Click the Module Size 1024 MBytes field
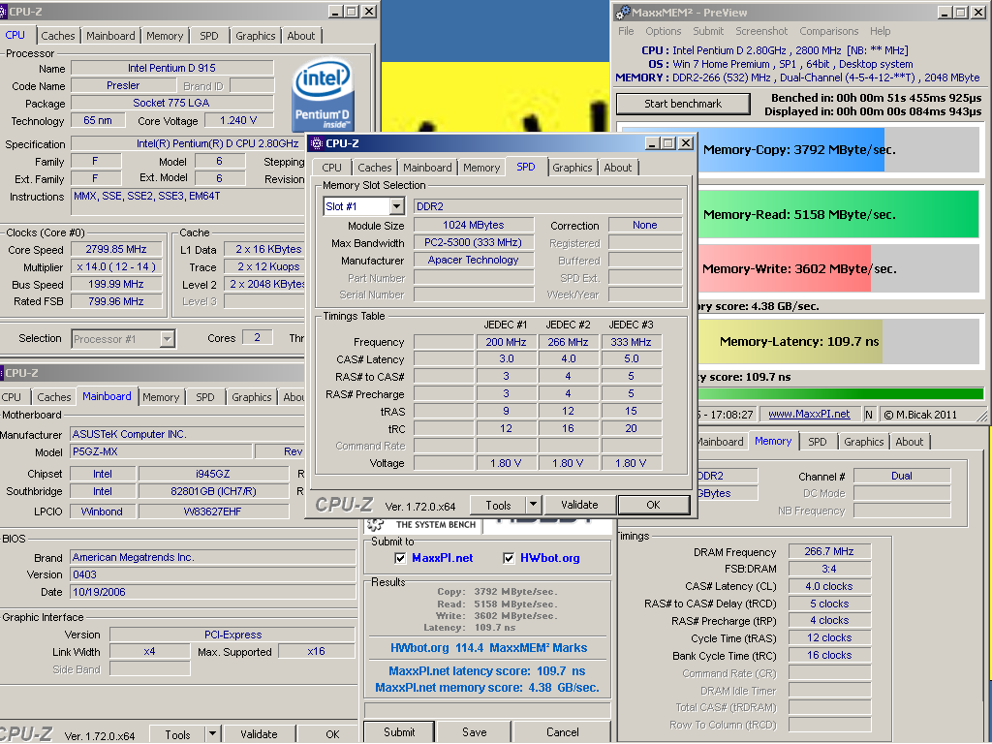992x744 pixels. pos(473,225)
